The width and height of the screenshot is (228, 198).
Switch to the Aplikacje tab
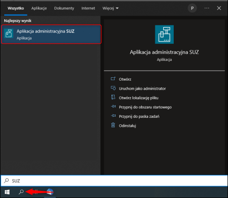[x=39, y=8]
